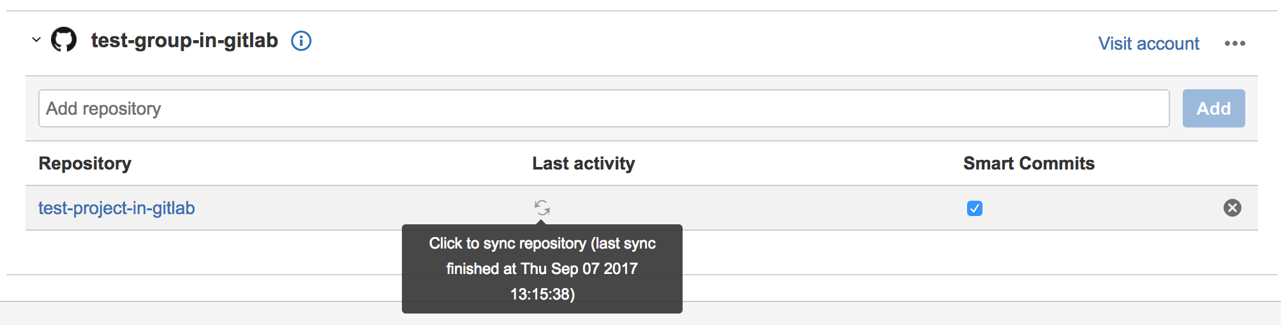
Task: Disable Smart Commits for test-project-in-gitlab
Action: pyautogui.click(x=974, y=208)
